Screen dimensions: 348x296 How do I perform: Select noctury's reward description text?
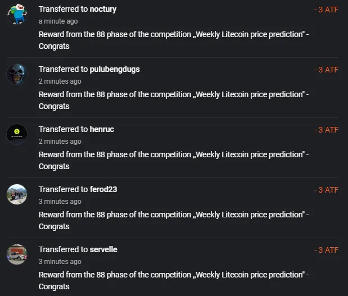[174, 40]
